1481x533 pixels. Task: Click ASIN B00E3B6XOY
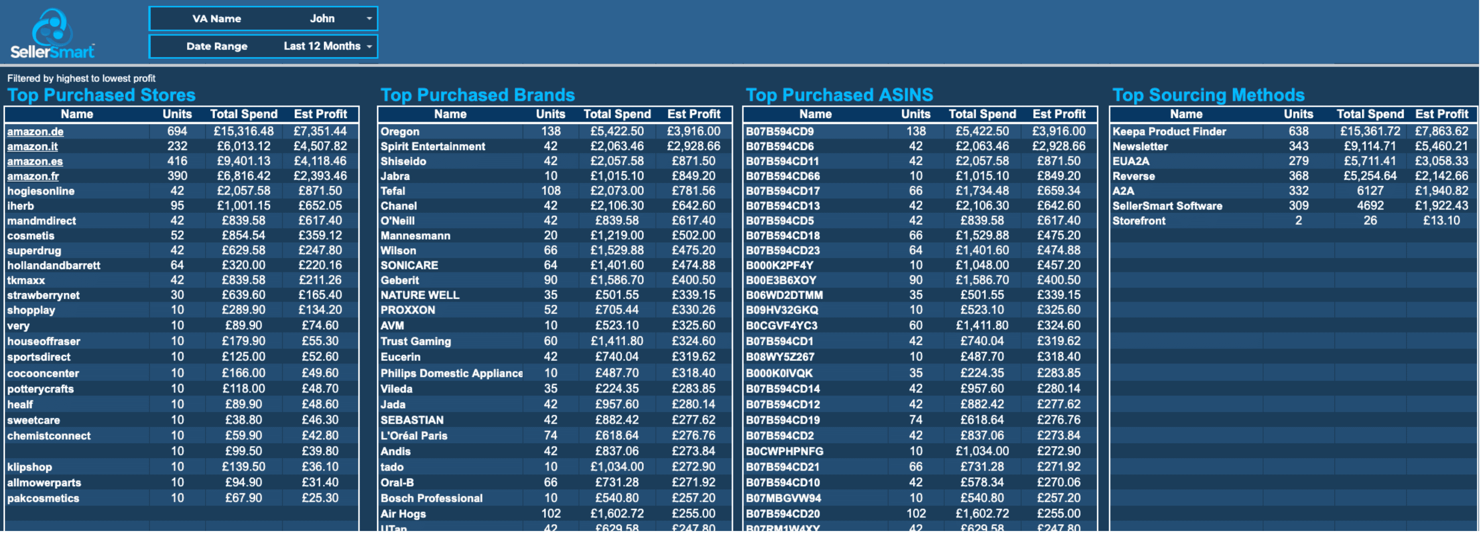point(781,280)
